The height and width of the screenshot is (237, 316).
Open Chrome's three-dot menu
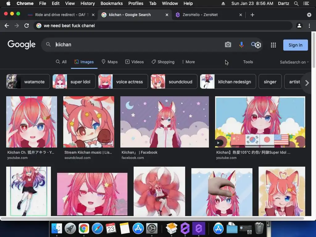coord(309,26)
